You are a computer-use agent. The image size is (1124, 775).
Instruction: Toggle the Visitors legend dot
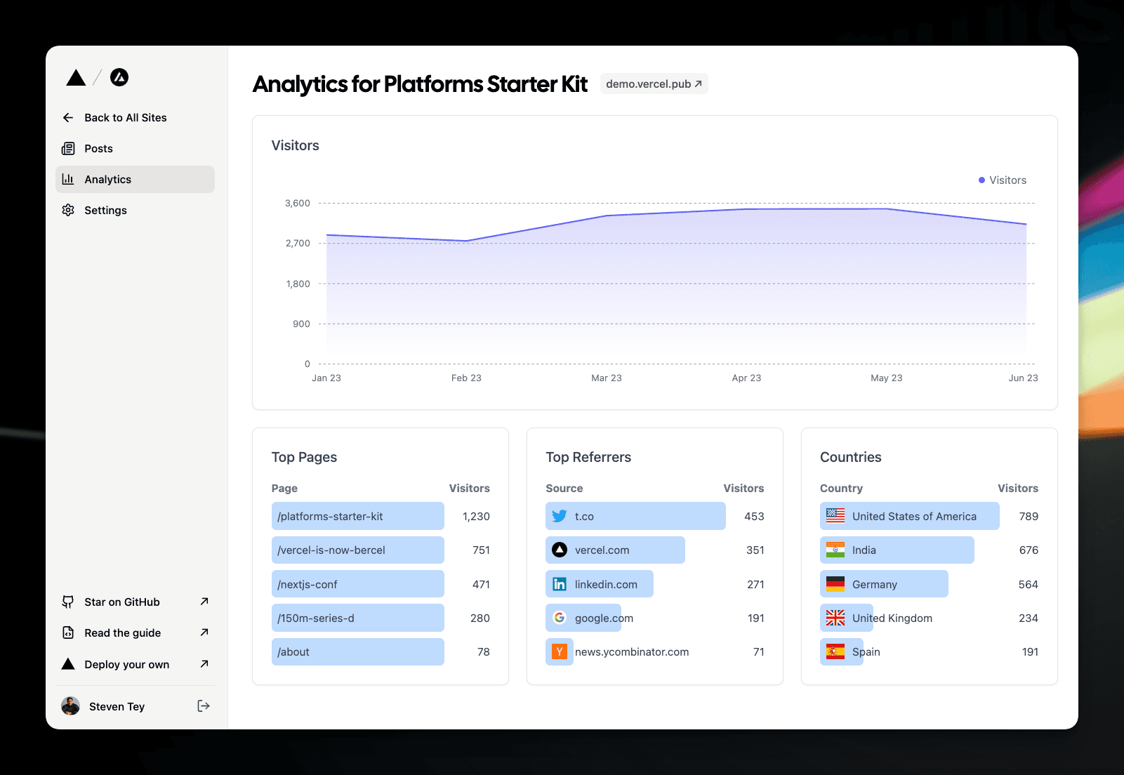[x=981, y=180]
